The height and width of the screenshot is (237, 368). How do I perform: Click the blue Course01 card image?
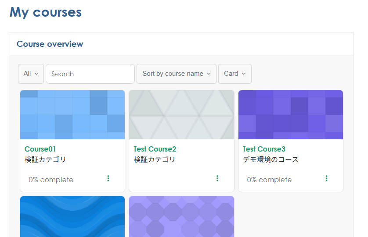(x=72, y=115)
